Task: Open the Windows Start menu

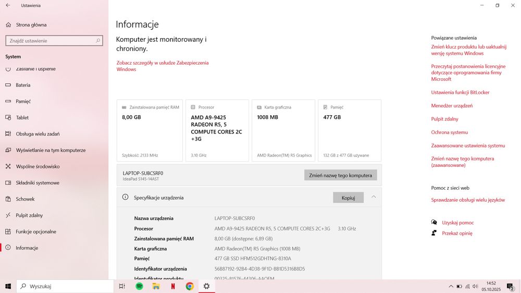Action: (8, 286)
